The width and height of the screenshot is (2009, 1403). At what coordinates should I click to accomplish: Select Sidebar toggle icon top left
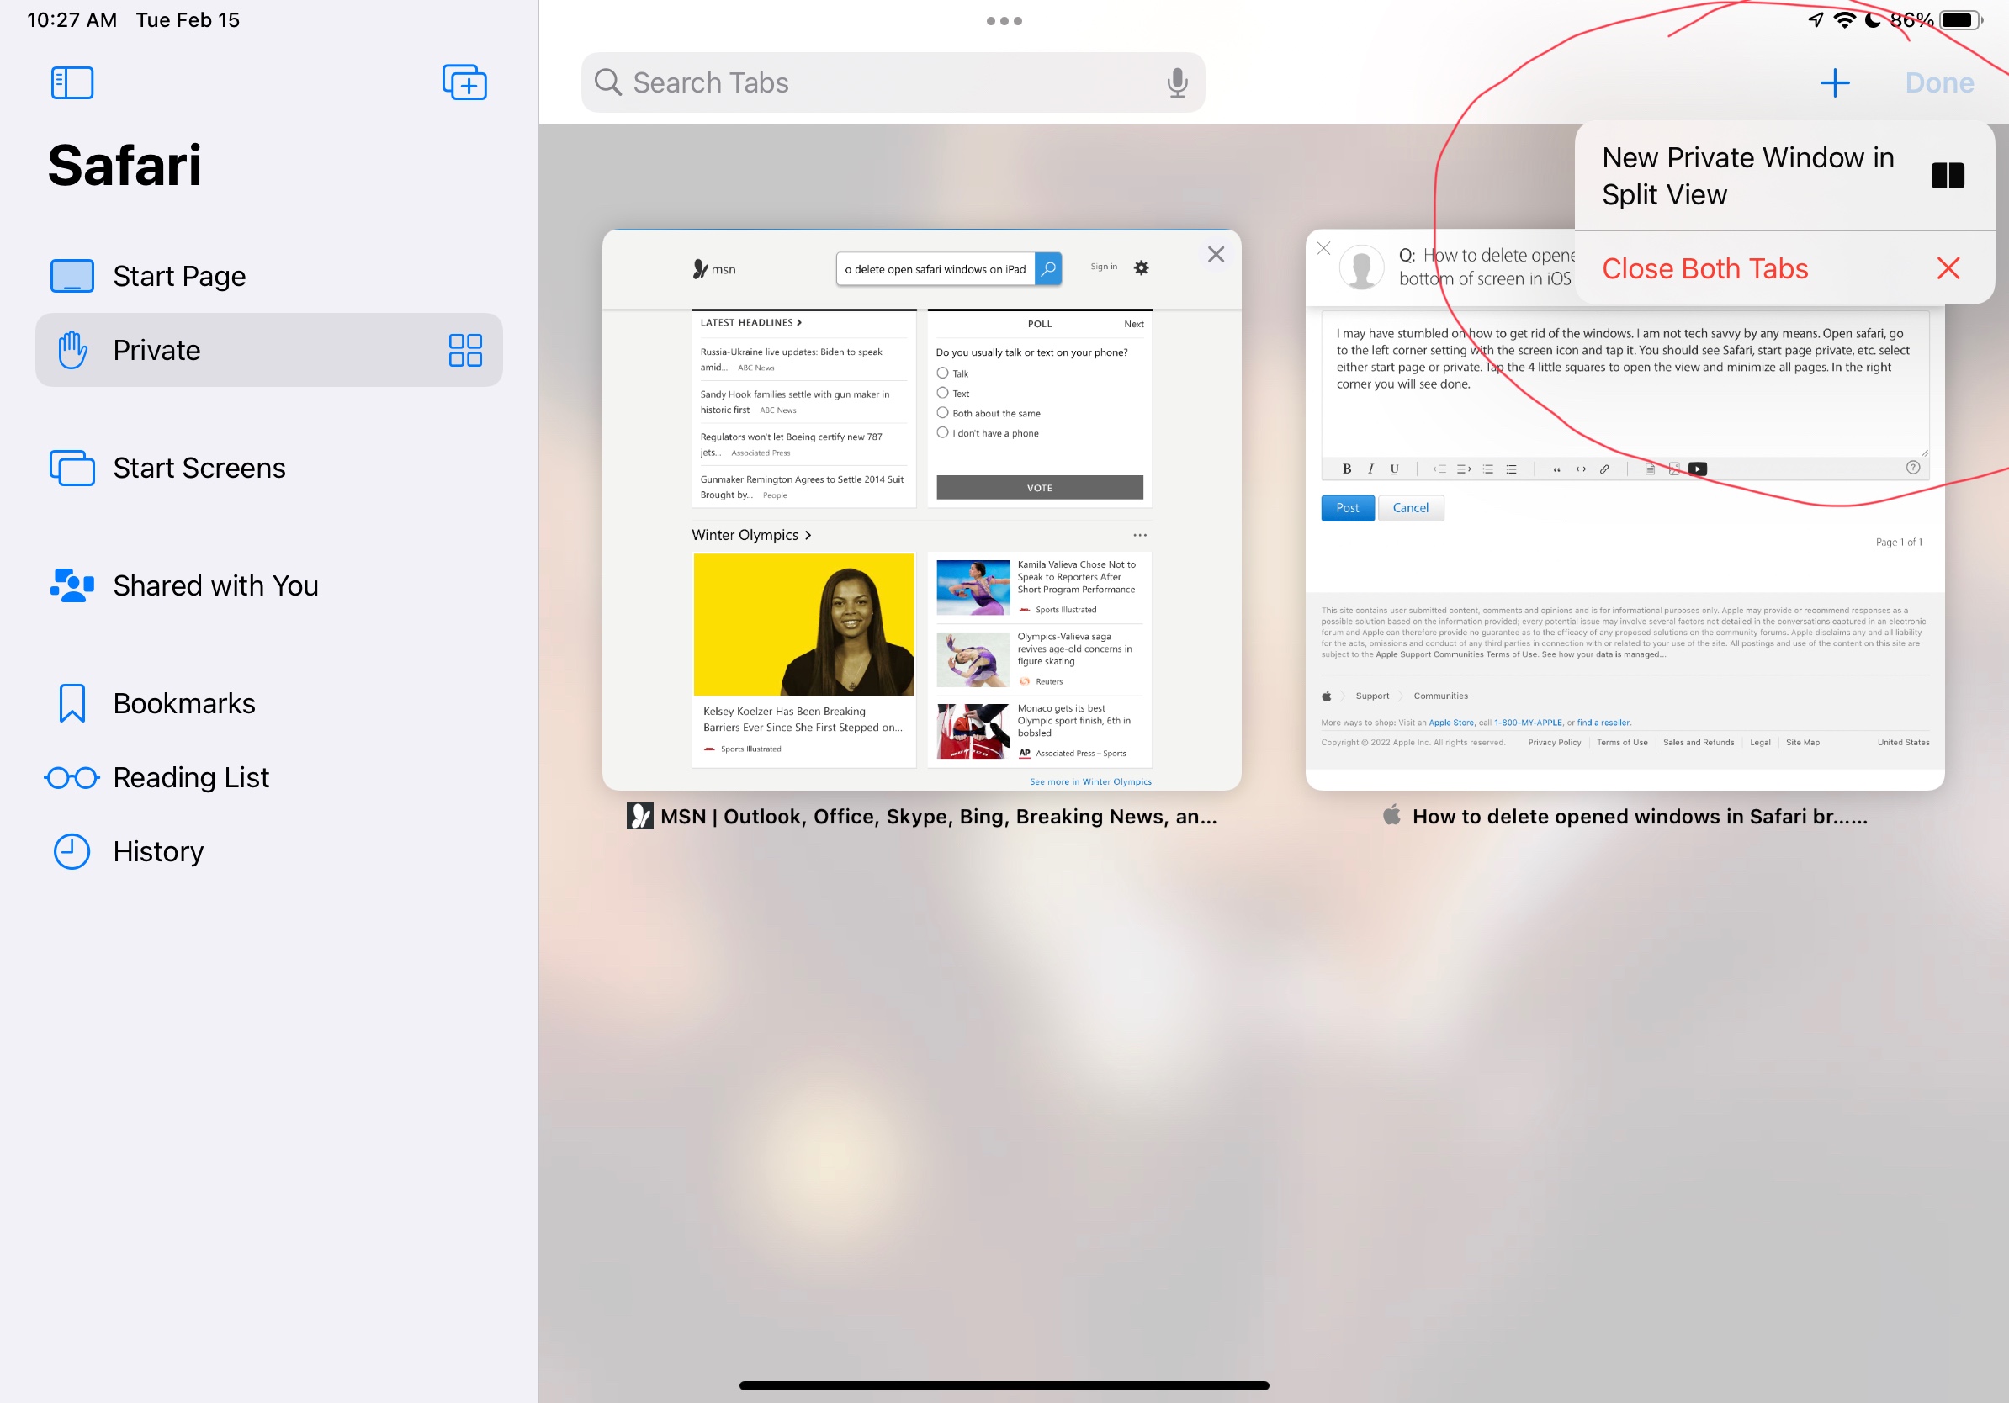tap(72, 81)
